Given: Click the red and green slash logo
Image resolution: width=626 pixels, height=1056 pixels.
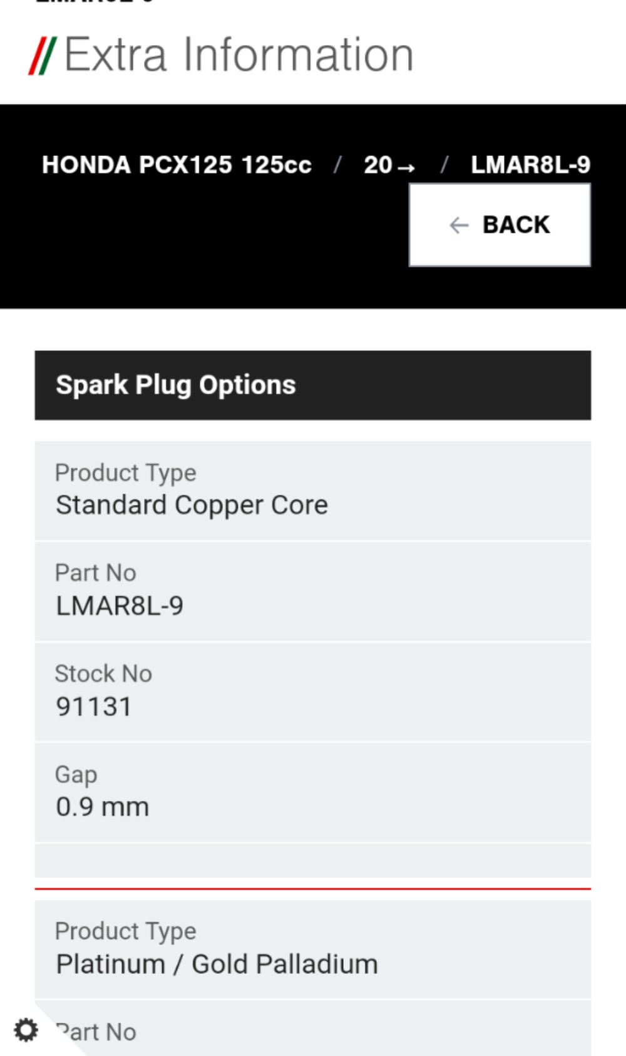Looking at the screenshot, I should pos(43,56).
